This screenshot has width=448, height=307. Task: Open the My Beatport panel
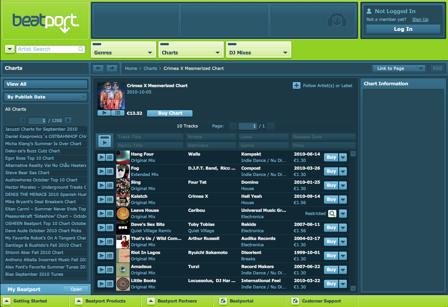pos(76,289)
